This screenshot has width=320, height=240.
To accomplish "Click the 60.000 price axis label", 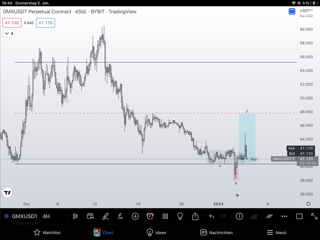I will tap(306, 29).
